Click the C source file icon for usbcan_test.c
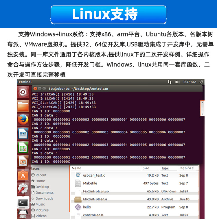This screenshot has width=217, height=222. click(78, 175)
